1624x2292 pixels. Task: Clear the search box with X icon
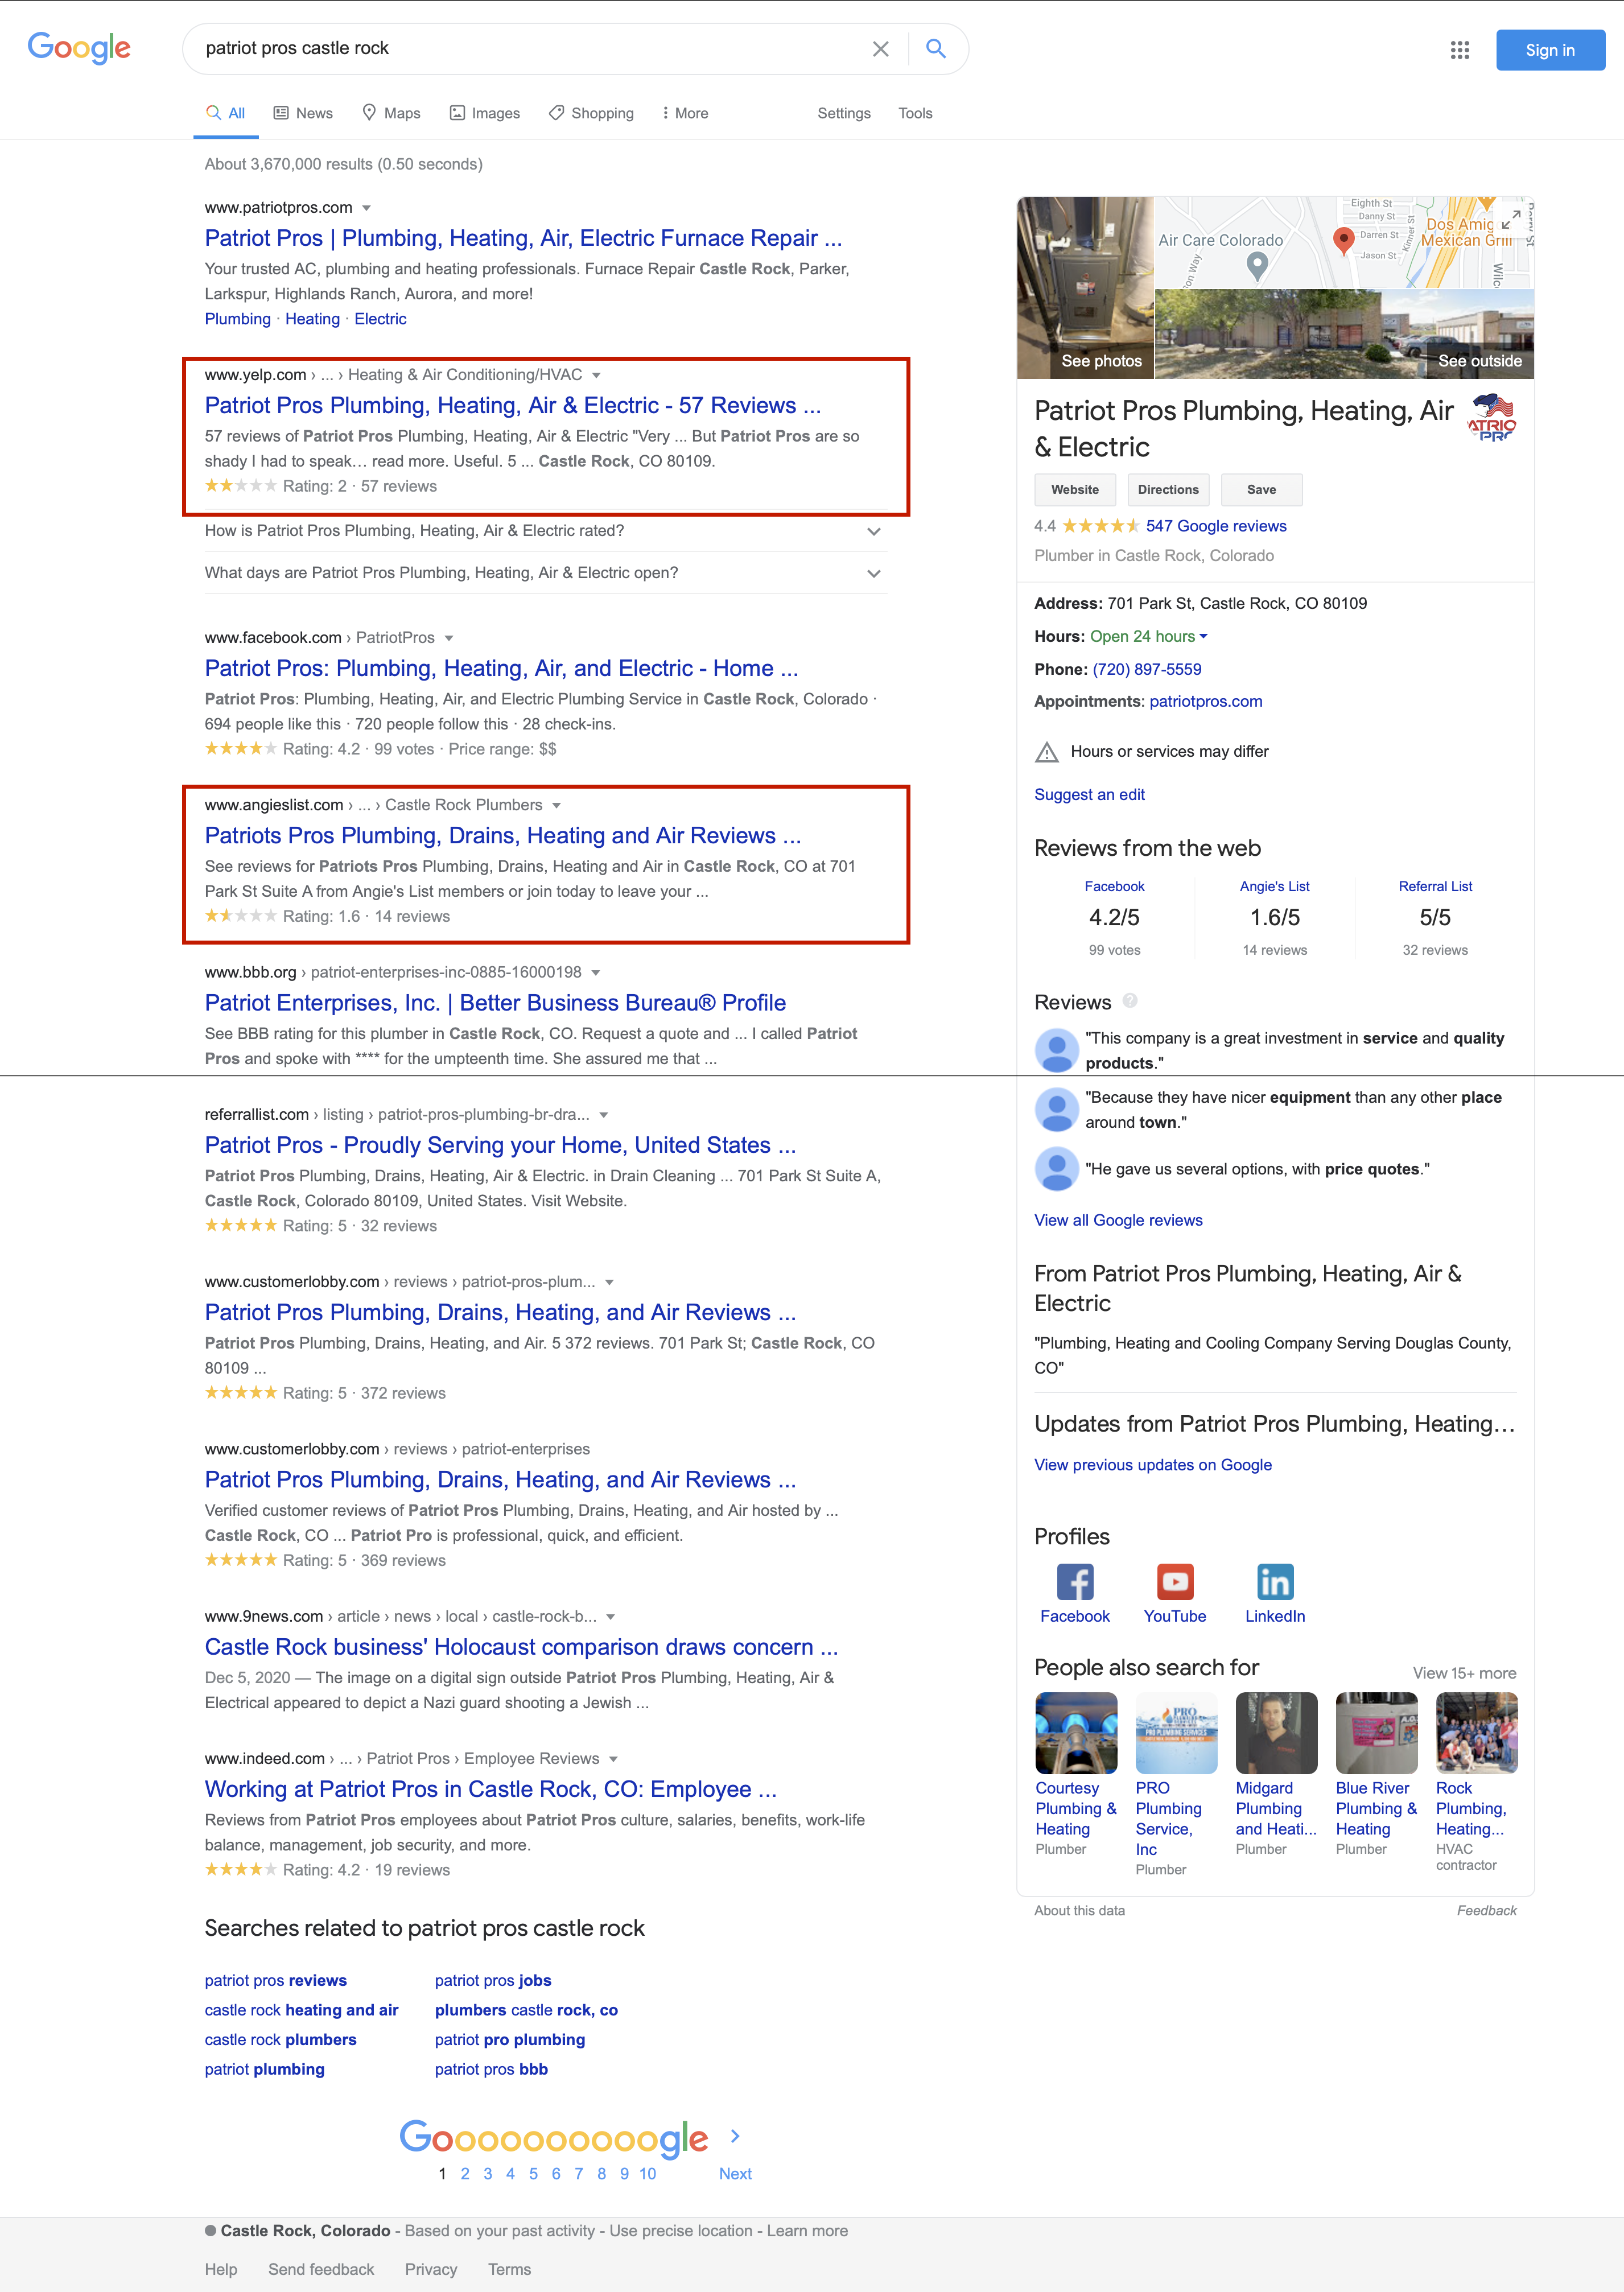pos(880,49)
